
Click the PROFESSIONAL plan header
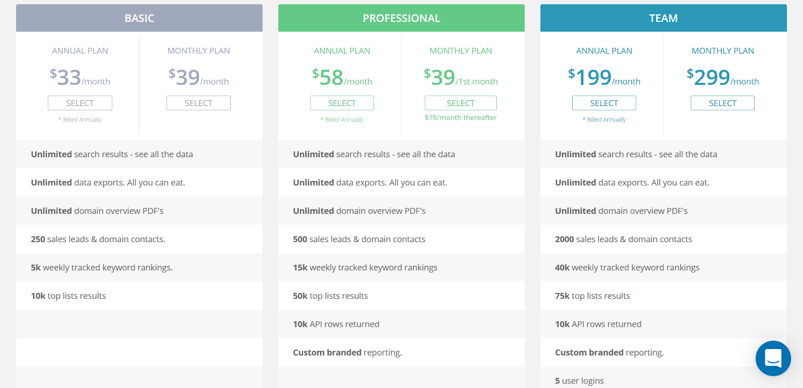pos(401,18)
